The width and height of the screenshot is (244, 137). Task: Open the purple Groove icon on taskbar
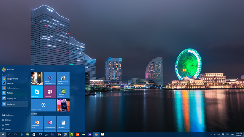(x=90, y=134)
